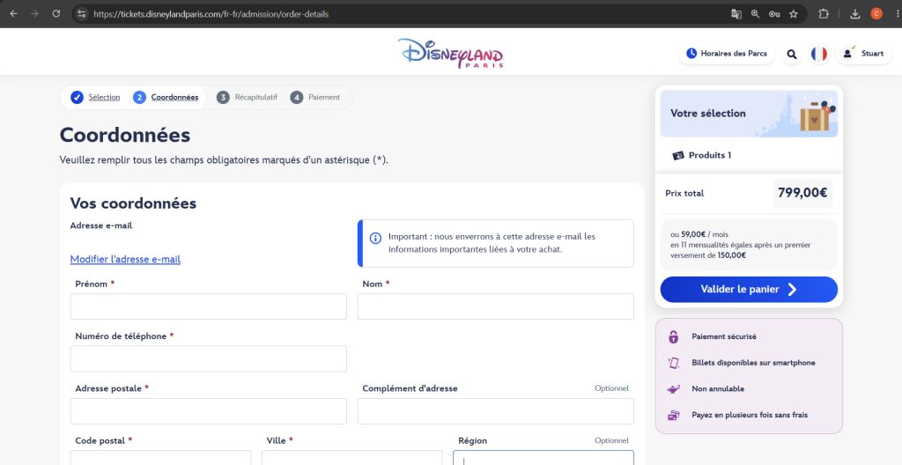Bookmark this page with the star icon

(794, 14)
